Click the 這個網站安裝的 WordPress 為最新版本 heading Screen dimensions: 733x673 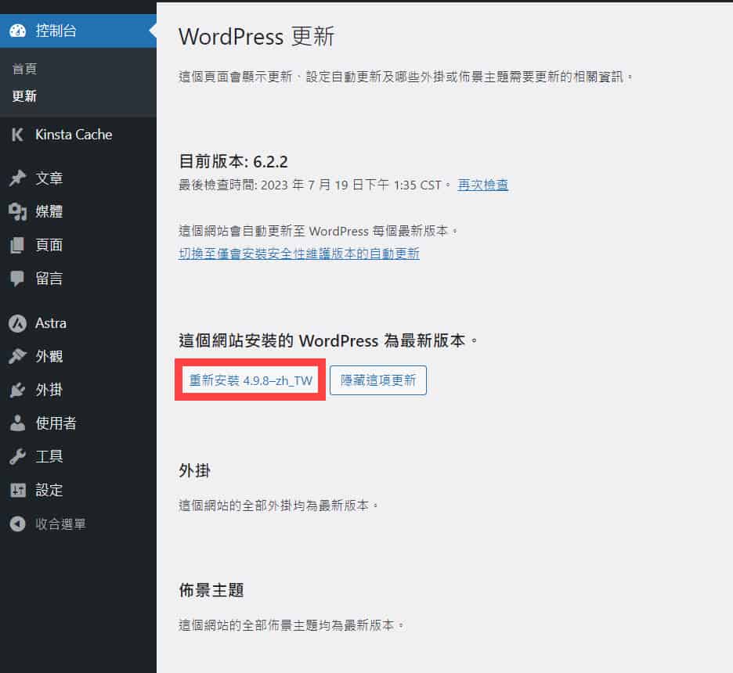pos(327,340)
